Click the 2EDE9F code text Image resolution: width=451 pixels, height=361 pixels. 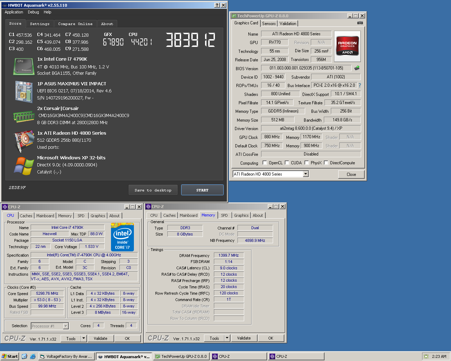pyautogui.click(x=17, y=188)
